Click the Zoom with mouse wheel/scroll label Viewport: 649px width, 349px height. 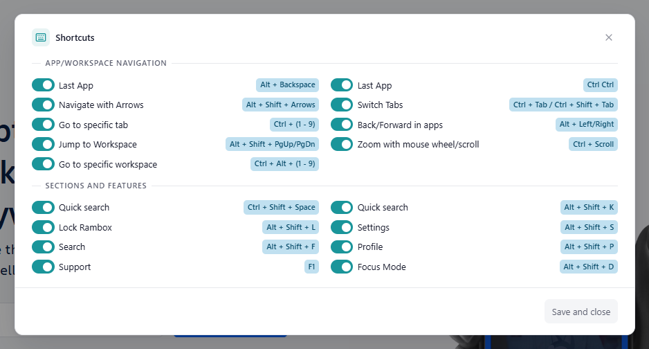418,145
